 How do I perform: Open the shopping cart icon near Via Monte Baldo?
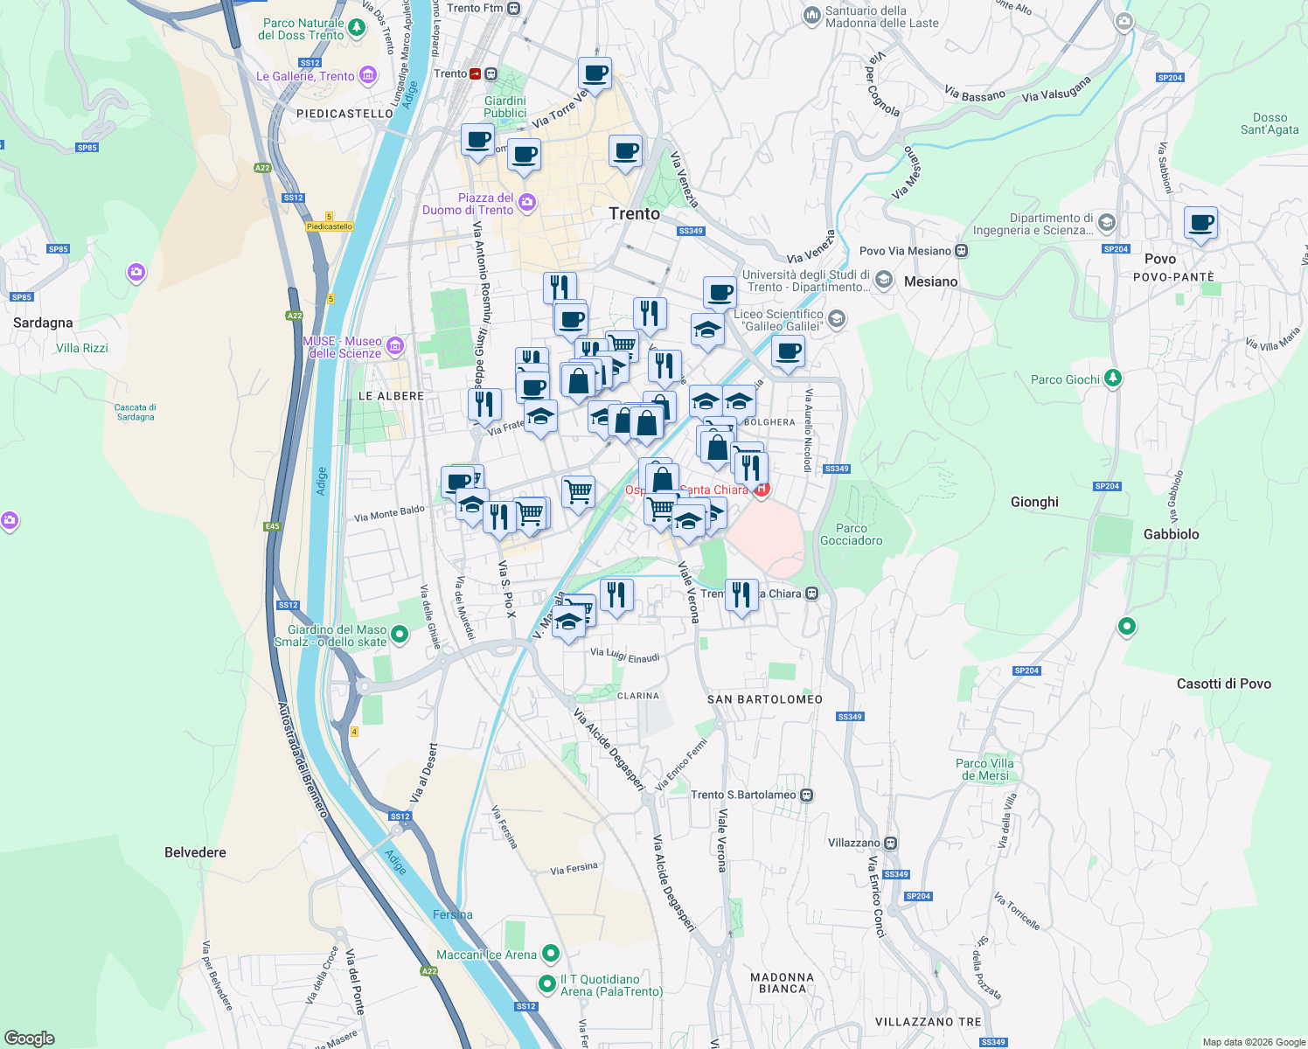[x=531, y=511]
